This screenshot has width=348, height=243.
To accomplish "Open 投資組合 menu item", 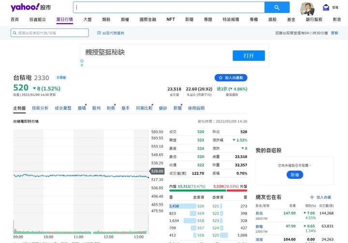I will (38, 19).
